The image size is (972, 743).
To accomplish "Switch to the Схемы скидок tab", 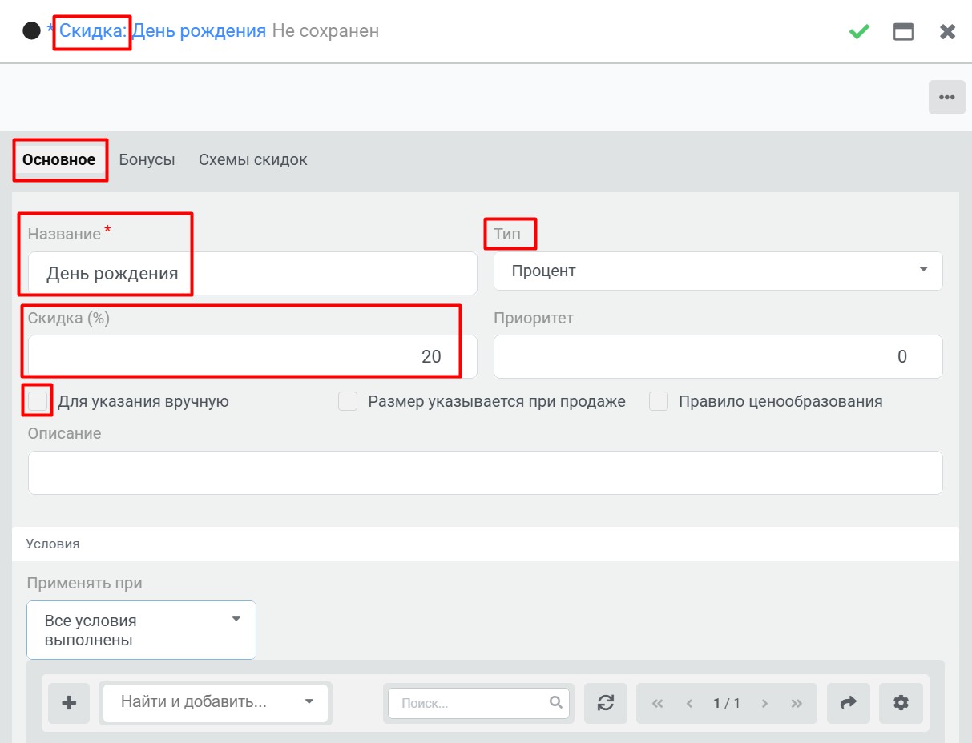I will pos(253,159).
